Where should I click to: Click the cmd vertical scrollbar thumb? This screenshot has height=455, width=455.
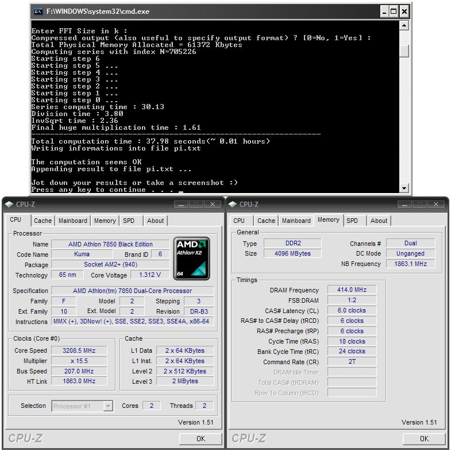(404, 51)
